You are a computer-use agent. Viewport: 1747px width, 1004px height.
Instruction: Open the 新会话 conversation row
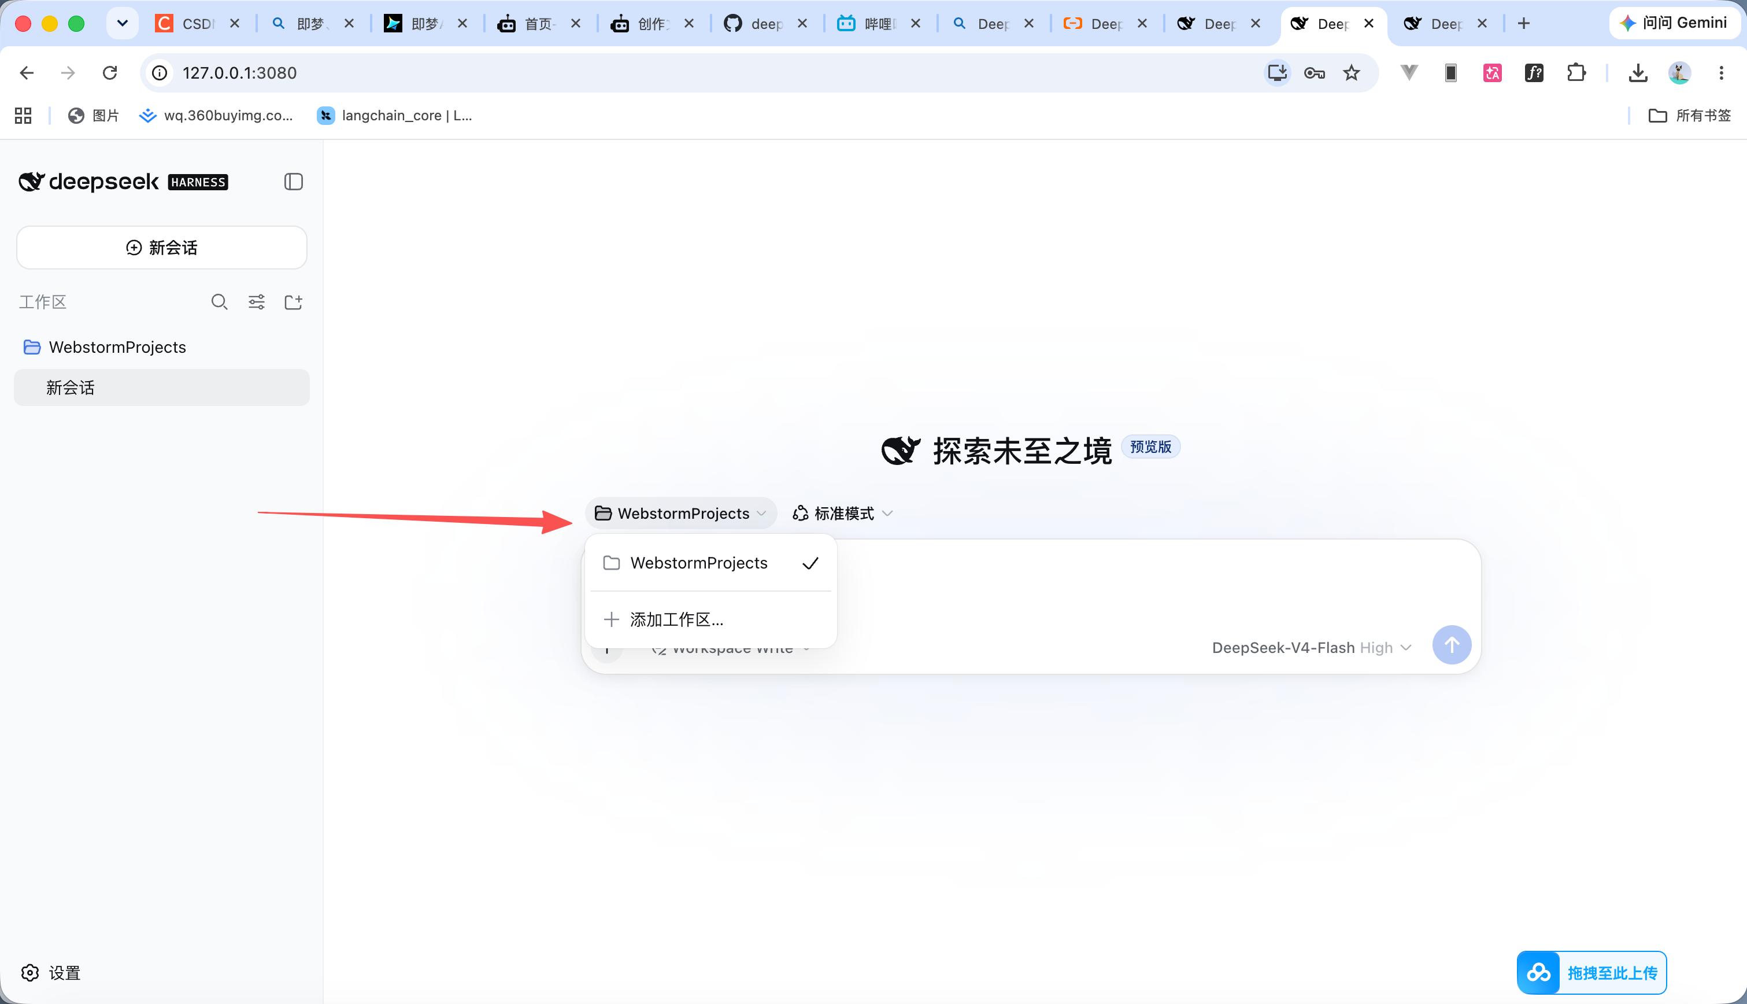[162, 387]
